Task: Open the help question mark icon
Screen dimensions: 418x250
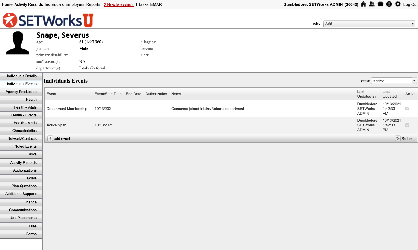Action: pyautogui.click(x=389, y=4)
